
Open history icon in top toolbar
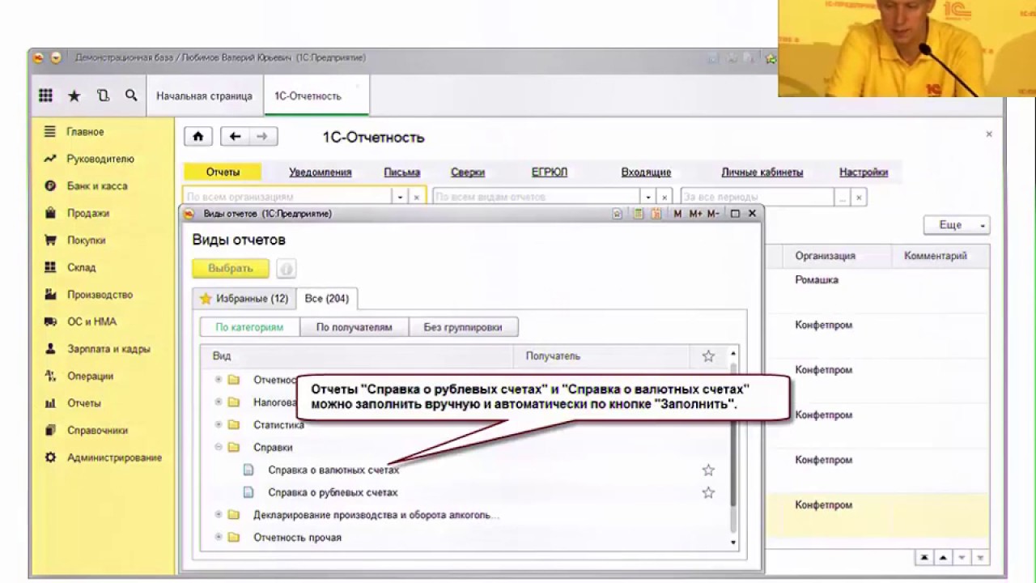point(103,96)
